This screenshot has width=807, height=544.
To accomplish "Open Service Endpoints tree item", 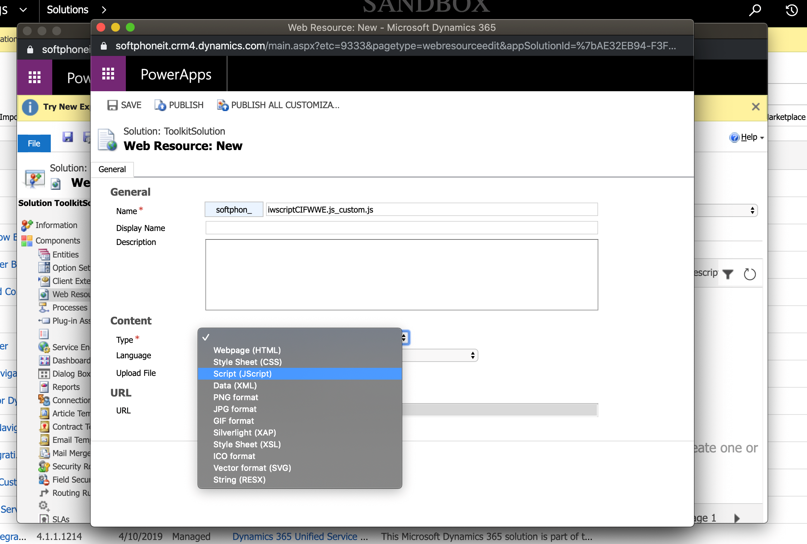I will click(x=64, y=347).
